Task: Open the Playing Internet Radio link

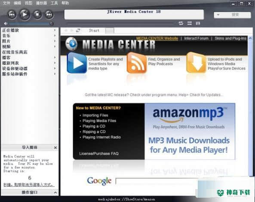Action: coord(101,137)
